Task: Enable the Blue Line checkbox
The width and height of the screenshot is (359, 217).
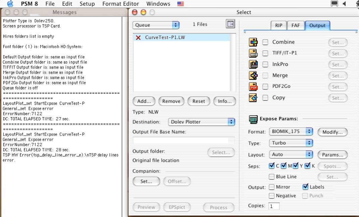Action: coord(271,176)
